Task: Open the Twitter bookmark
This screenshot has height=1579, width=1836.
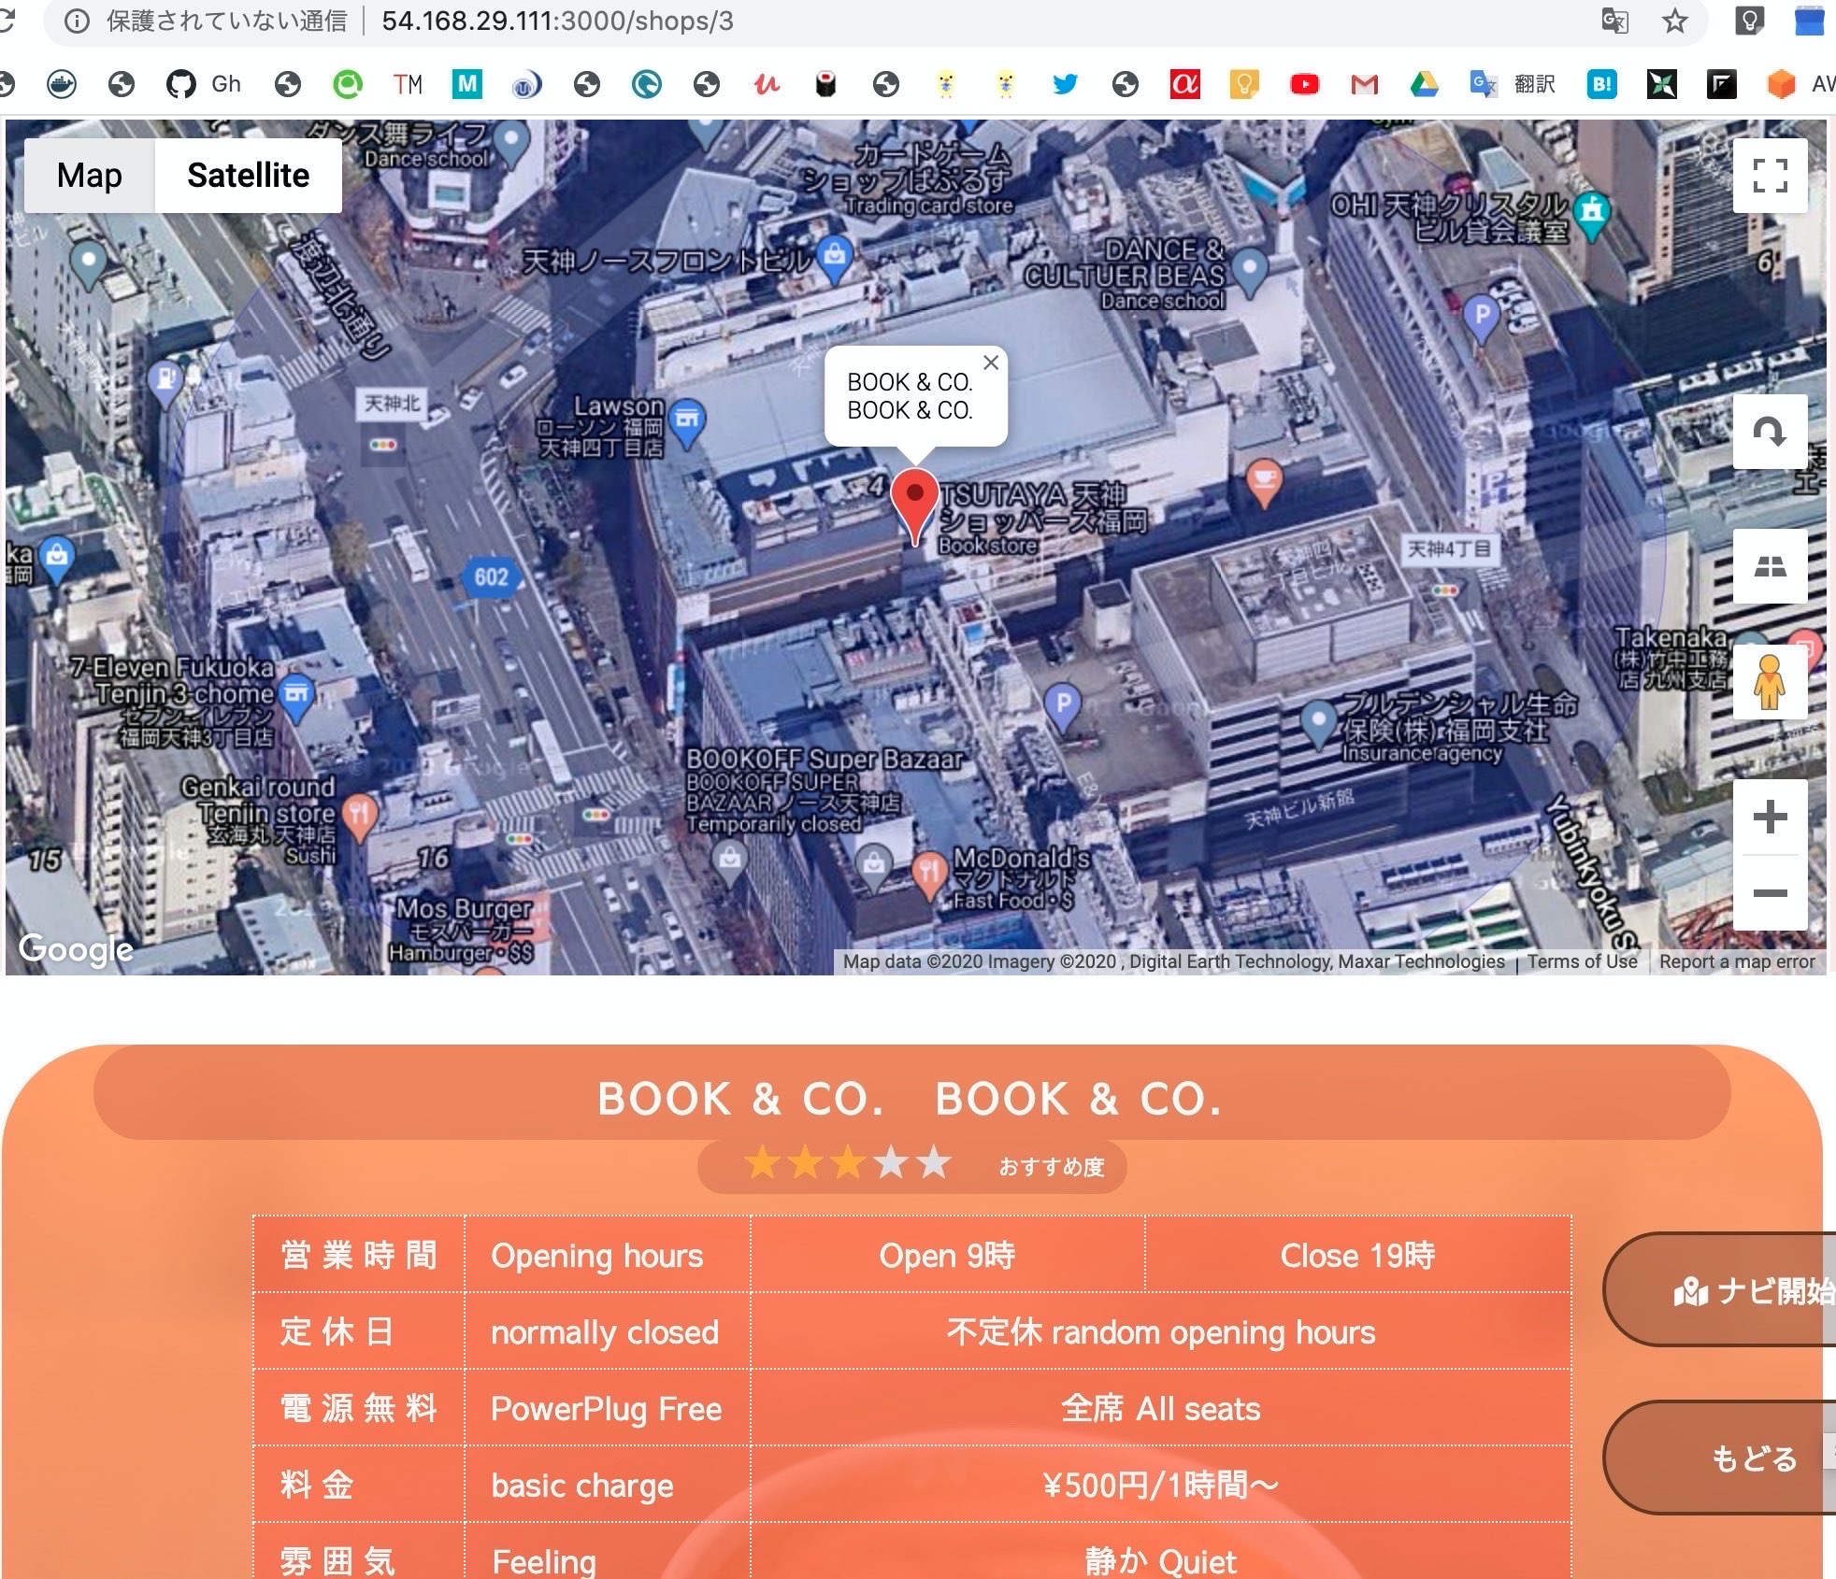Action: (1065, 84)
